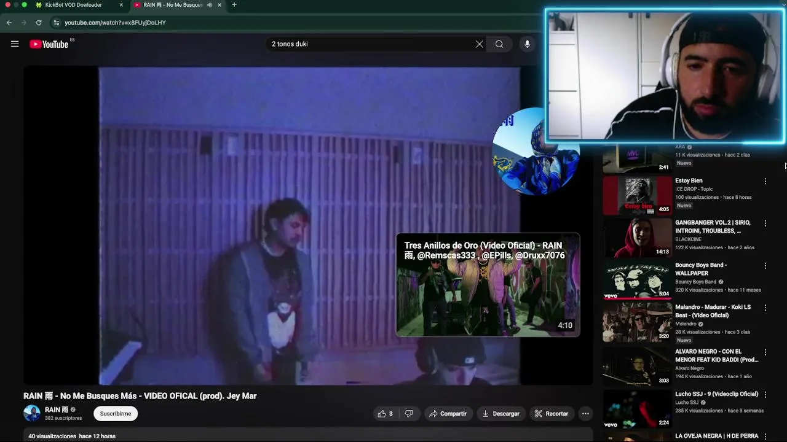Open the YouTube hamburger guide menu
Viewport: 787px width, 442px height.
tap(15, 44)
